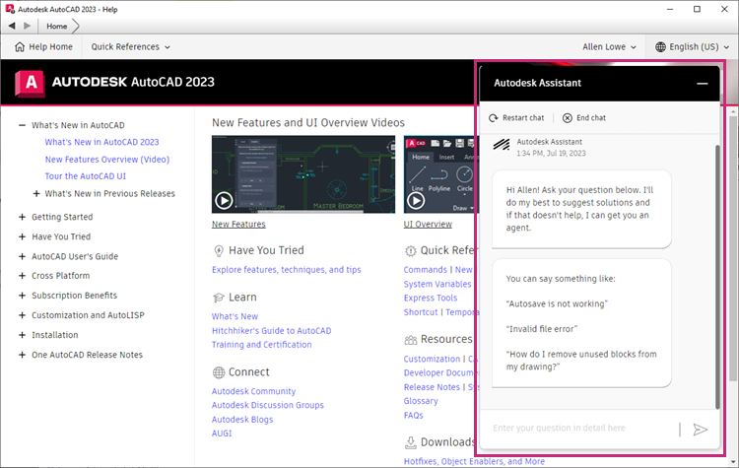Open New Features Overview (Video) link
Image resolution: width=739 pixels, height=468 pixels.
pyautogui.click(x=107, y=160)
